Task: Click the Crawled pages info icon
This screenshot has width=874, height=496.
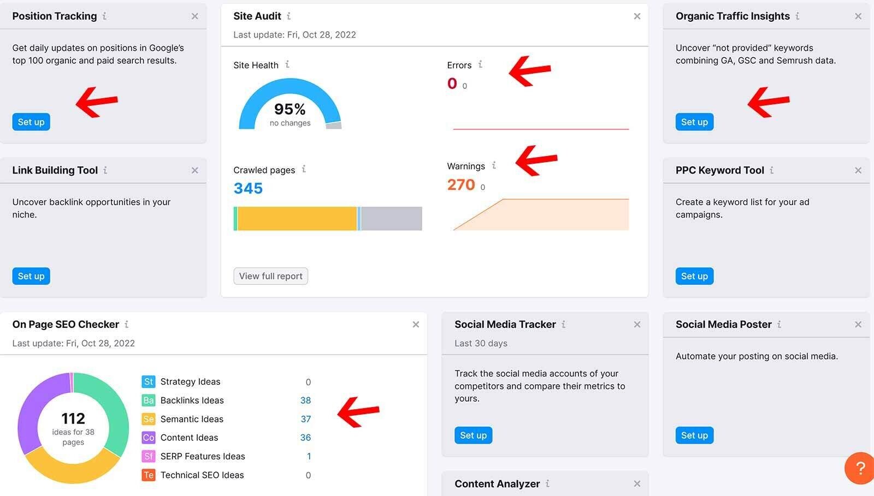Action: click(304, 169)
